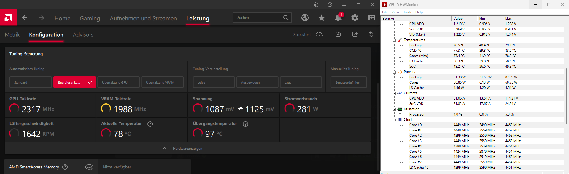Open the HWMonitor File menu
This screenshot has height=174, width=569.
(x=385, y=12)
